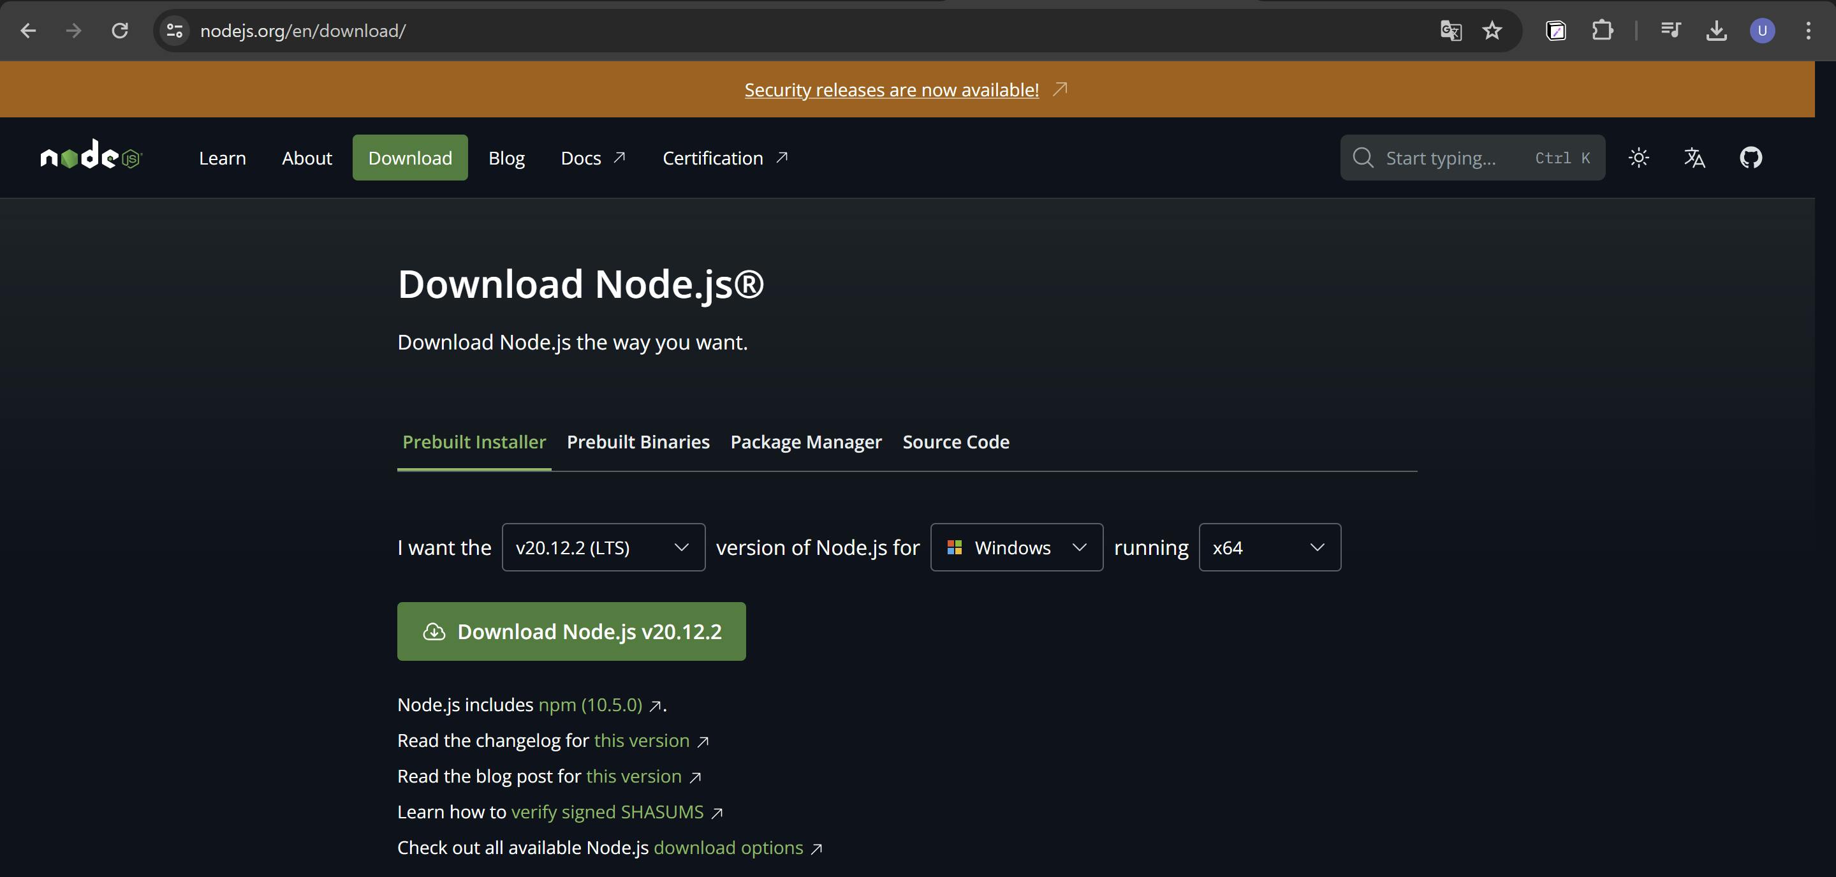Click the Google Translate icon in address bar
Image resolution: width=1836 pixels, height=877 pixels.
tap(1450, 31)
